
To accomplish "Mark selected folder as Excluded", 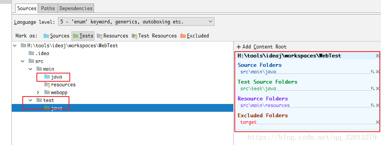I will (195, 36).
